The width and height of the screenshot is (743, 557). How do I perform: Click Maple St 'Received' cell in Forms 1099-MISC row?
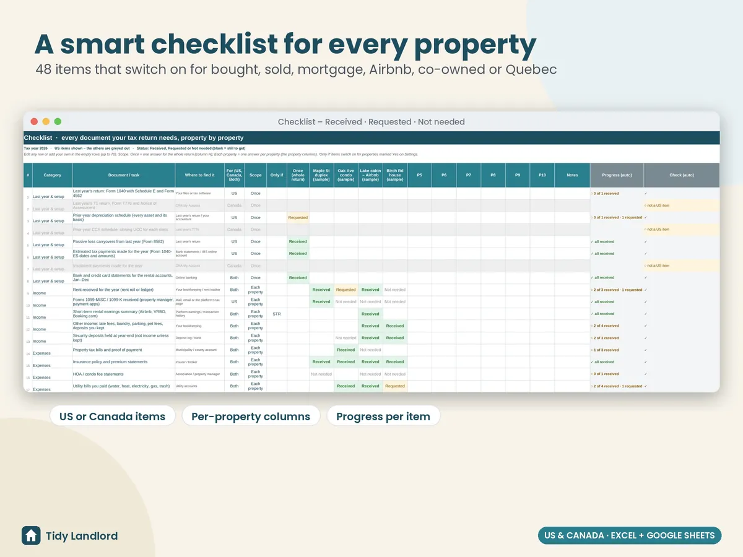(321, 302)
